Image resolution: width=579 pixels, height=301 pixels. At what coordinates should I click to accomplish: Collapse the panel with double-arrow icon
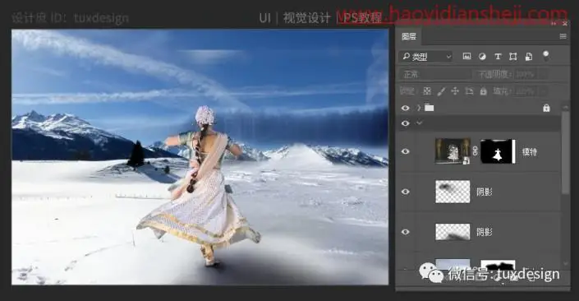tap(554, 24)
